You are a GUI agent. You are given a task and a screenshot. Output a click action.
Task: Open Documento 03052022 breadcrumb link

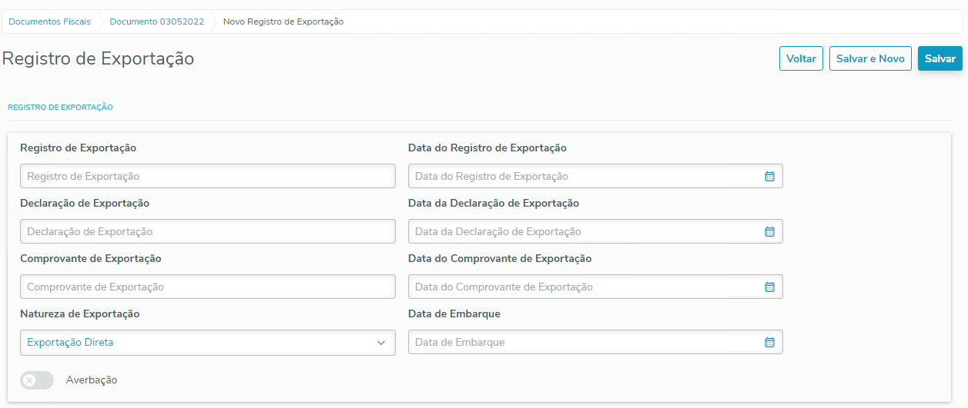coord(157,22)
